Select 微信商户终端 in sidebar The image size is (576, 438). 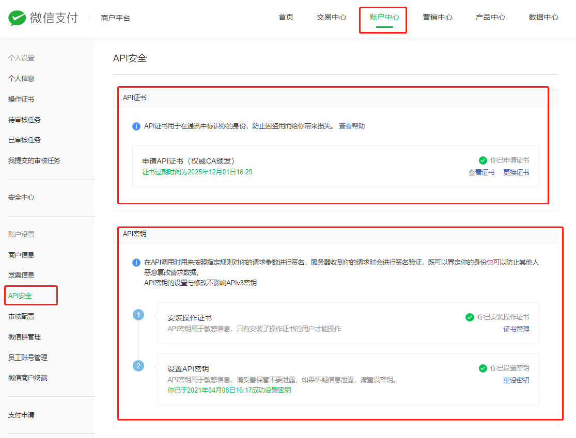click(28, 378)
